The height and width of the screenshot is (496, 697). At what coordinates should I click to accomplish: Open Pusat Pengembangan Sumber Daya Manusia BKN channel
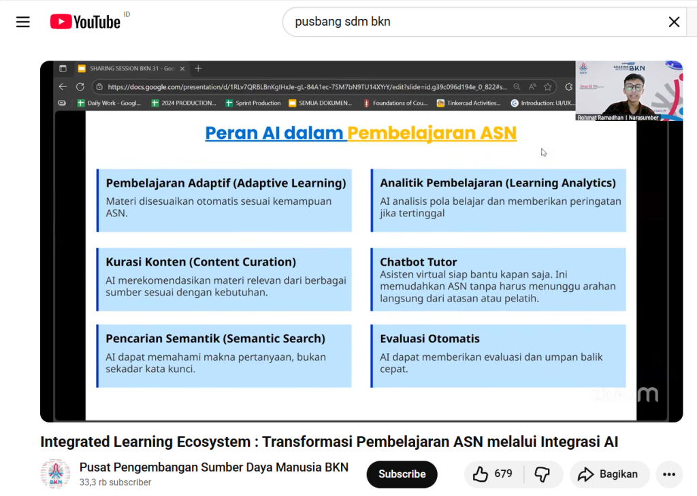[214, 467]
